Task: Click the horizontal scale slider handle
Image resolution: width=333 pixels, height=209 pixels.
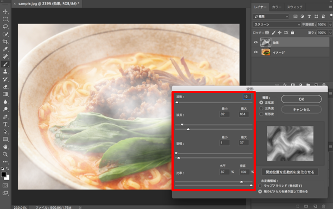Action: [x=241, y=182]
